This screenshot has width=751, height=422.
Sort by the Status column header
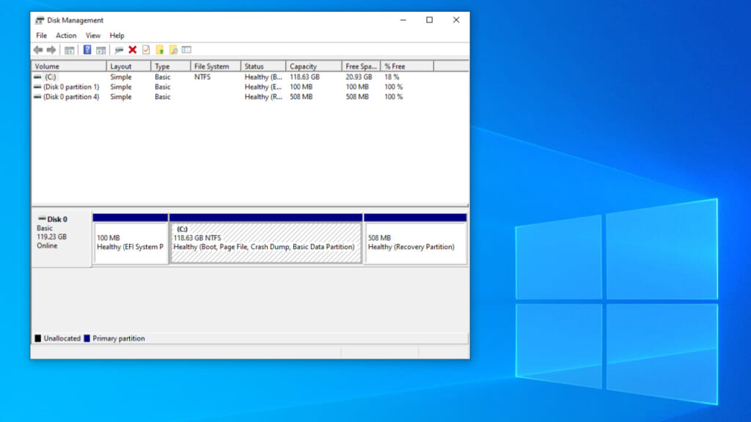(x=263, y=67)
